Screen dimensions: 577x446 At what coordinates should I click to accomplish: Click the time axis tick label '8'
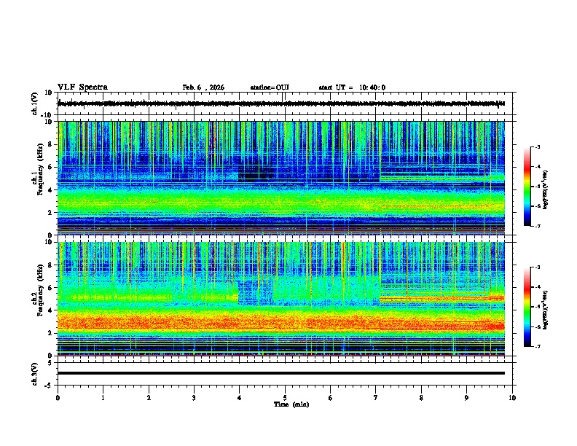421,398
